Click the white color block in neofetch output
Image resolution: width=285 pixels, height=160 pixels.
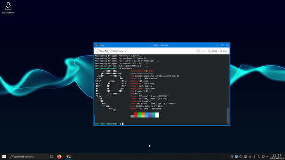[157, 115]
